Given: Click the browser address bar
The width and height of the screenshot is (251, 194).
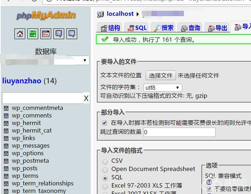Looking at the screenshot, I should (x=146, y=1).
